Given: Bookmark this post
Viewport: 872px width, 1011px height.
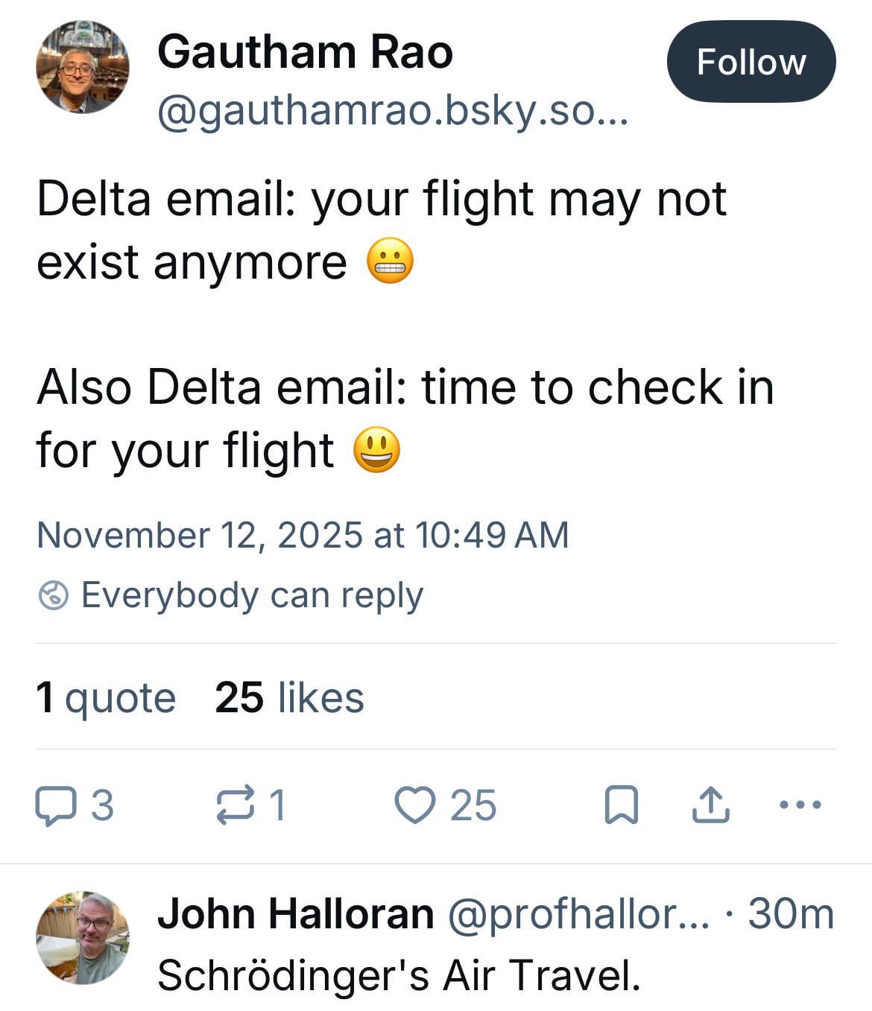Looking at the screenshot, I should point(621,806).
